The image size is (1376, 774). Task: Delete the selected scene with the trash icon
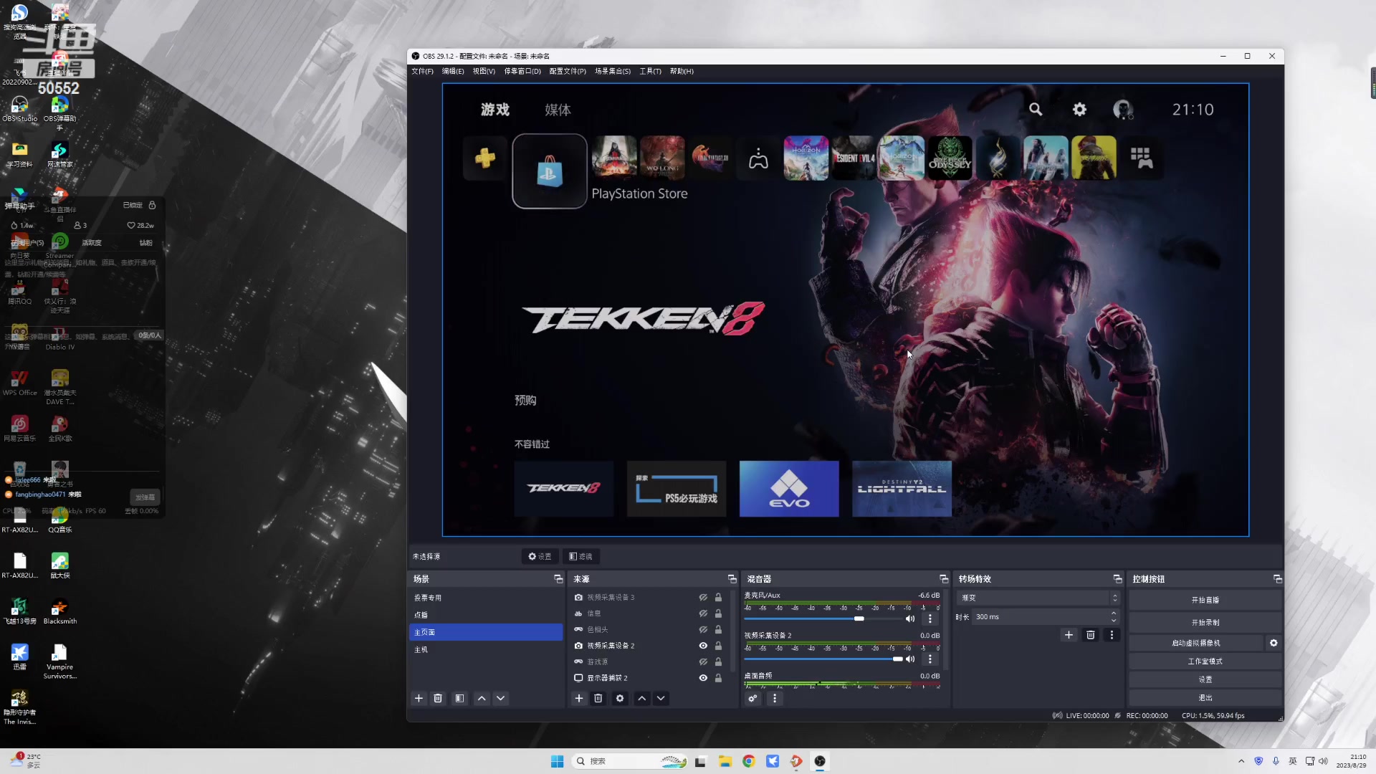click(x=438, y=698)
